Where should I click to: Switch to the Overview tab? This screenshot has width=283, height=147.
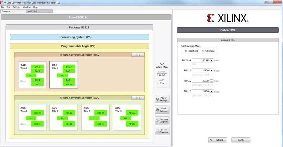[14, 11]
